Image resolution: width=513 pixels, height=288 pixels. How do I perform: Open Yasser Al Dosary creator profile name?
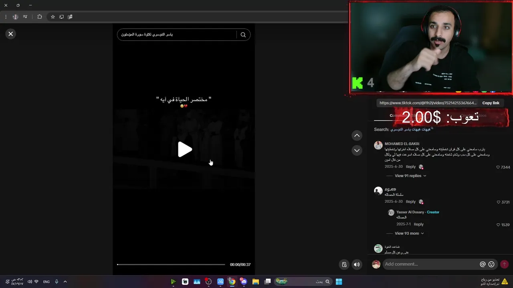click(x=410, y=212)
